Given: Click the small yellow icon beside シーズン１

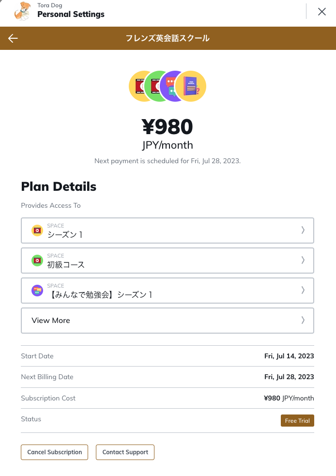Looking at the screenshot, I should click(x=37, y=230).
